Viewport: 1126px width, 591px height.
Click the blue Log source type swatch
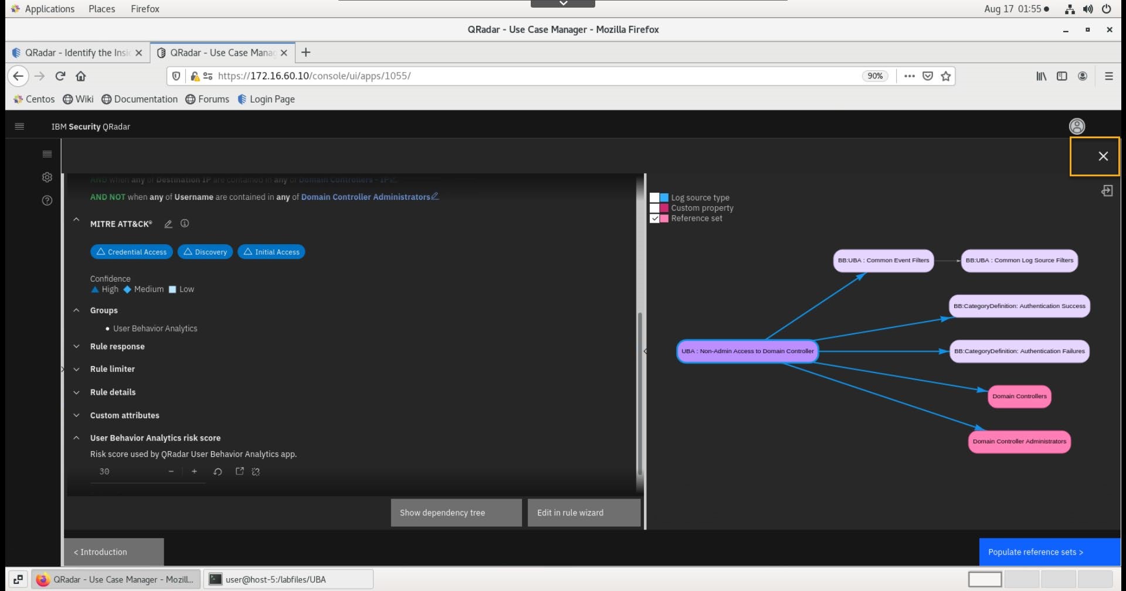click(664, 197)
